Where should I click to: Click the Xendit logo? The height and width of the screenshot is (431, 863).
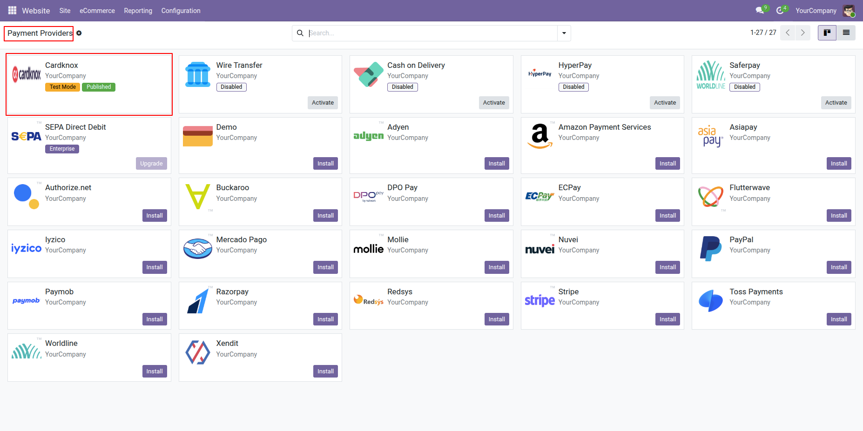tap(198, 352)
